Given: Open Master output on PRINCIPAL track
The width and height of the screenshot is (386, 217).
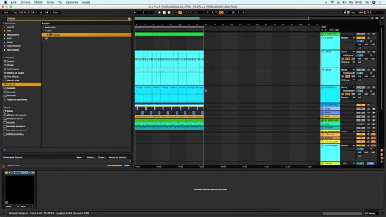Looking at the screenshot, I should tap(348, 98).
